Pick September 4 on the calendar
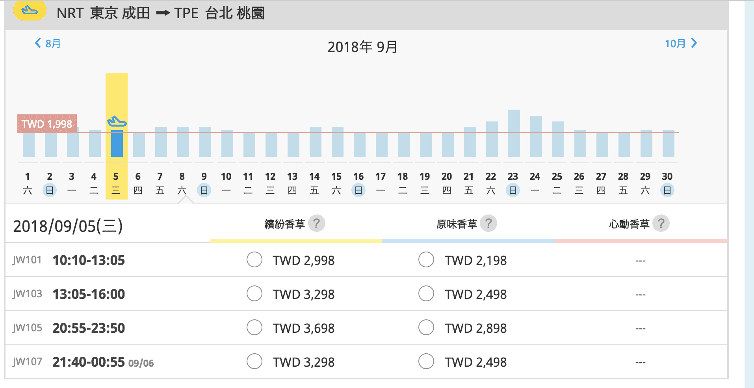Screen dimensions: 754x388 (94, 183)
